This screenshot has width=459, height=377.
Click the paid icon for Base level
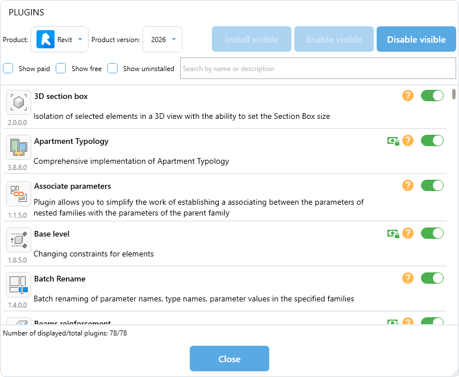click(x=393, y=233)
